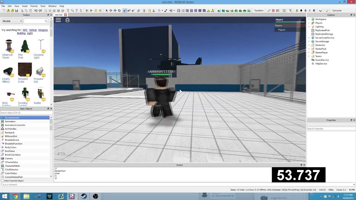This screenshot has width=356, height=200.
Task: Expand the StarterGui node
Action: 309,45
